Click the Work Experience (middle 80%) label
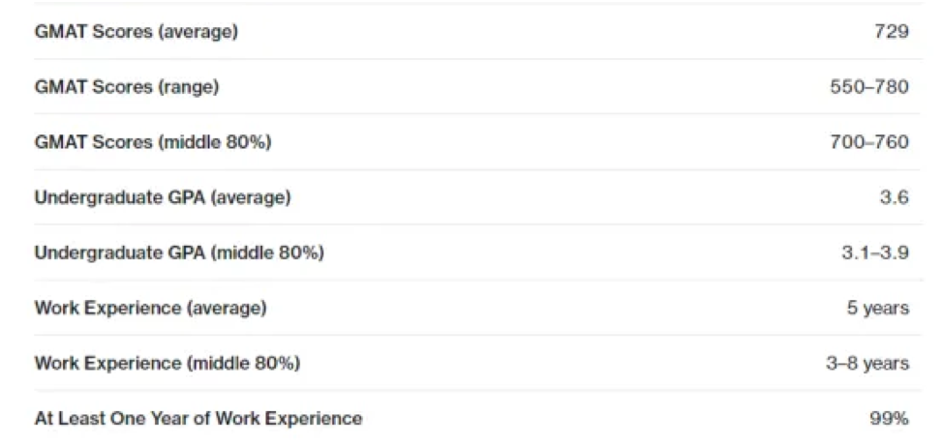This screenshot has width=943, height=445. [x=167, y=364]
